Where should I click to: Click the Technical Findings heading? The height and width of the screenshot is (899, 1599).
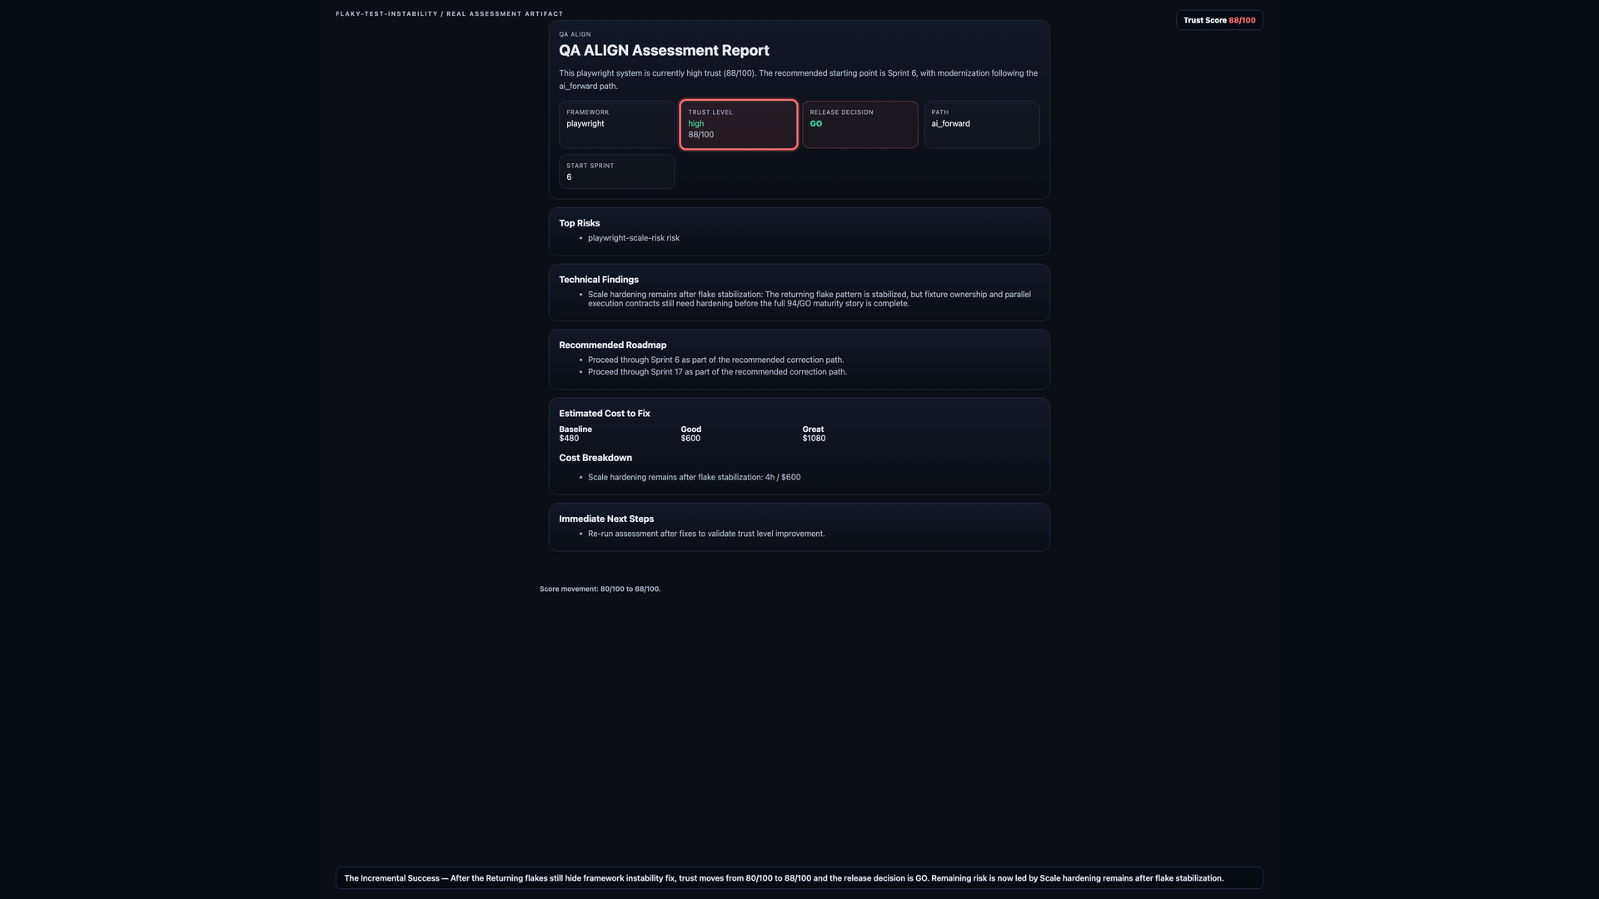point(599,280)
